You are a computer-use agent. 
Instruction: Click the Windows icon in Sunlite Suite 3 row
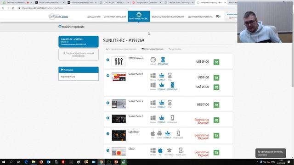click(153, 118)
